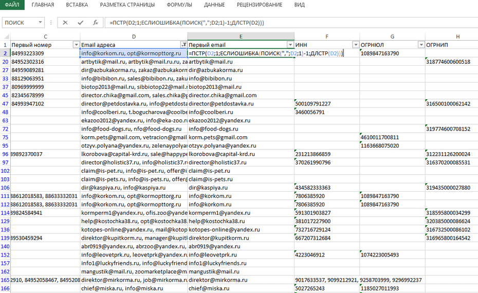This screenshot has width=478, height=293.
Task: Click phone cell 84993947102
Action: (45, 104)
